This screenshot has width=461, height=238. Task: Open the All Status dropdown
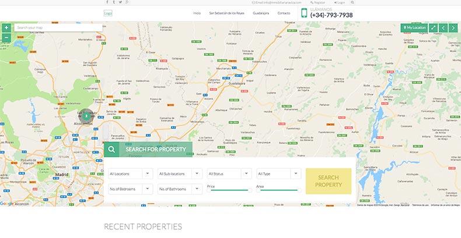point(229,173)
